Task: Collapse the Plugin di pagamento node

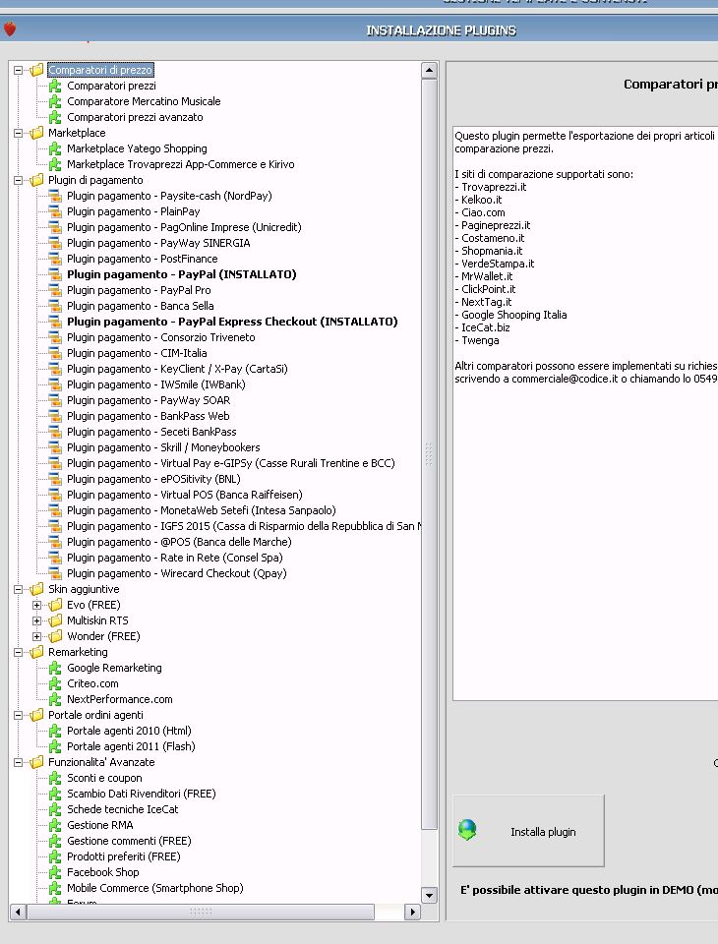Action: [x=18, y=180]
